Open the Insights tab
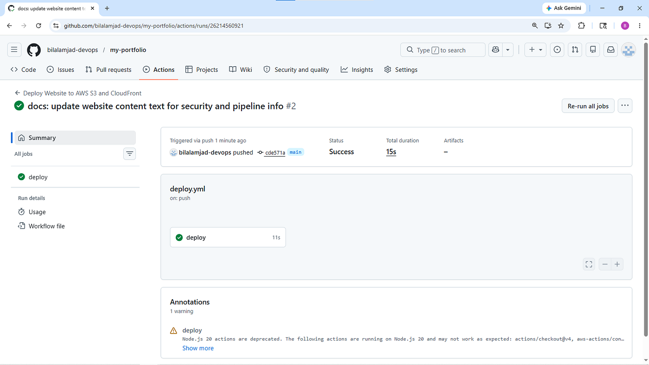 (x=357, y=69)
